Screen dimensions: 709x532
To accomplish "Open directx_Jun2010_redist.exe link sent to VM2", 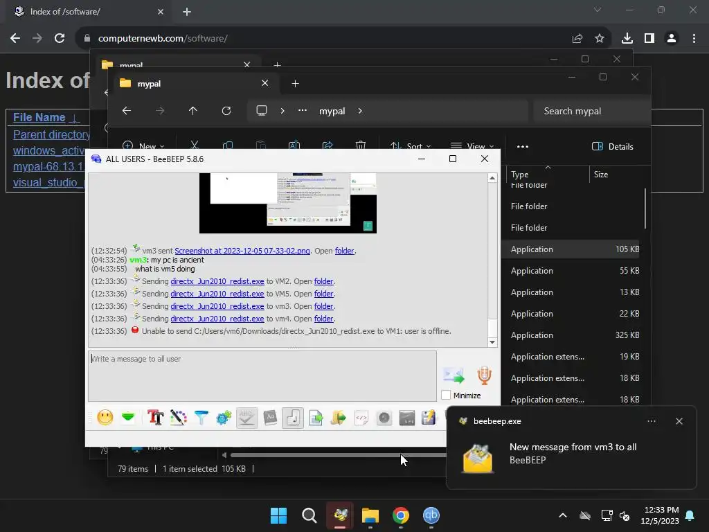I will tap(217, 281).
